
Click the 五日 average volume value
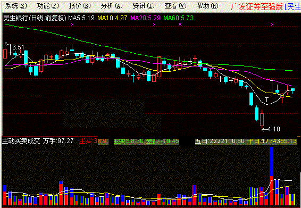coord(220,142)
